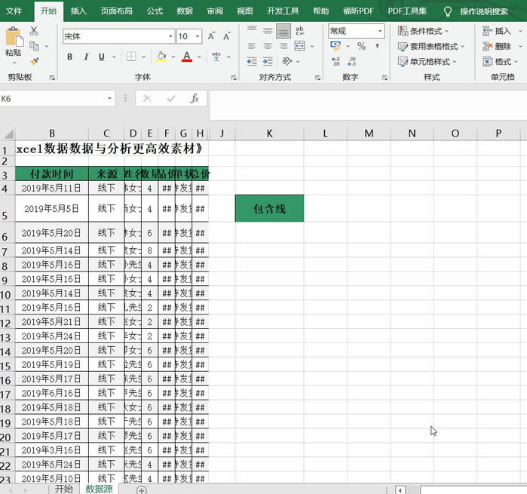This screenshot has height=494, width=527.
Task: Toggle Italic formatting
Action: point(86,57)
